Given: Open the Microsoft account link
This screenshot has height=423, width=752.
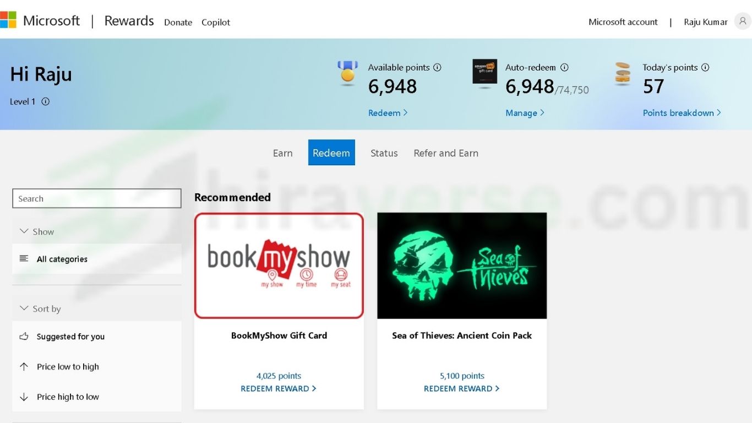Looking at the screenshot, I should point(623,22).
